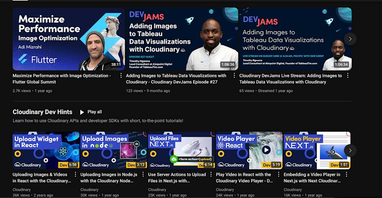Click the '30K views • 1 year ago' text

pos(100,195)
